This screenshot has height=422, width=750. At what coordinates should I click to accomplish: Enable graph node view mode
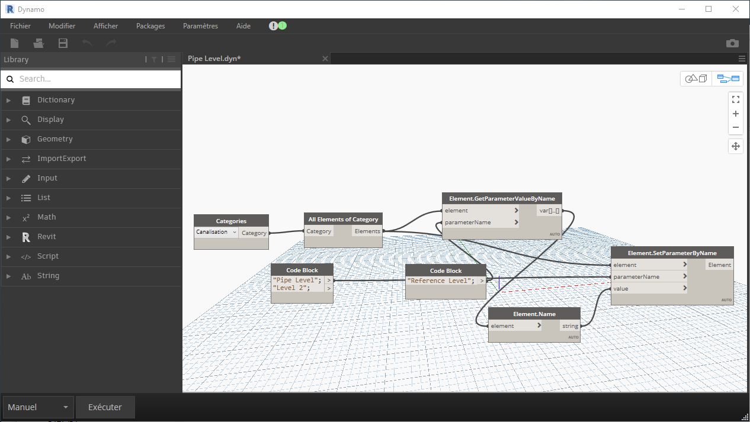tap(727, 78)
